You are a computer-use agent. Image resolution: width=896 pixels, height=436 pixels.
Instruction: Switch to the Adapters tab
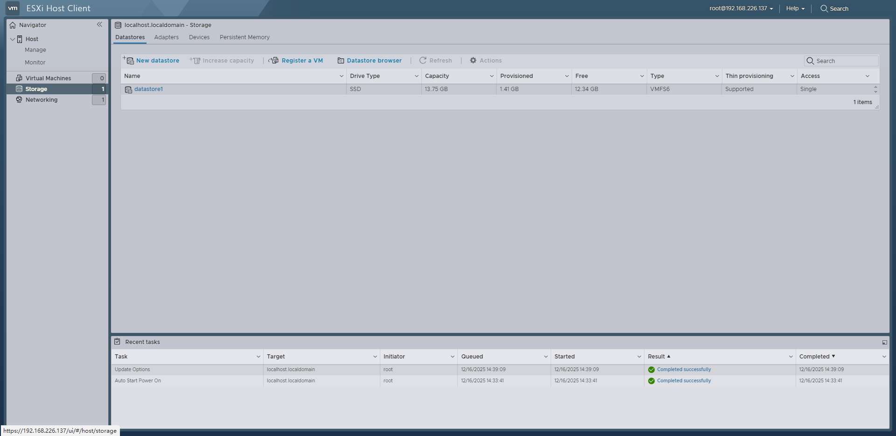pos(166,37)
